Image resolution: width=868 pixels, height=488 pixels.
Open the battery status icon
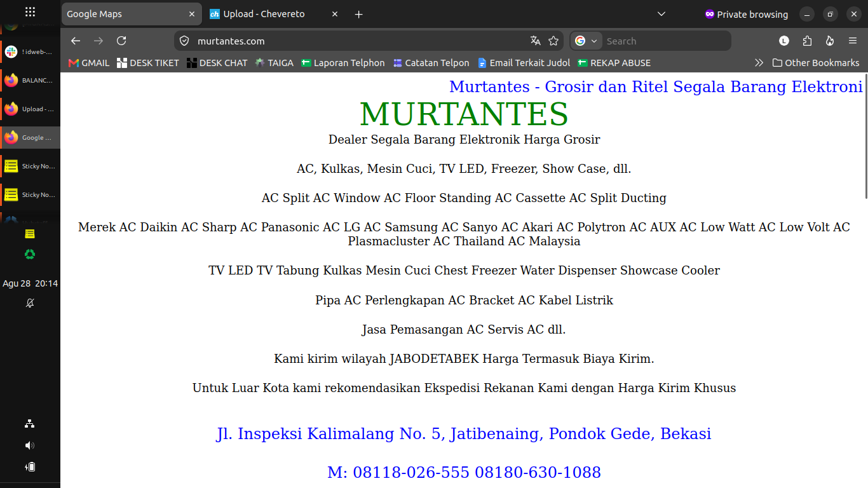click(x=30, y=467)
